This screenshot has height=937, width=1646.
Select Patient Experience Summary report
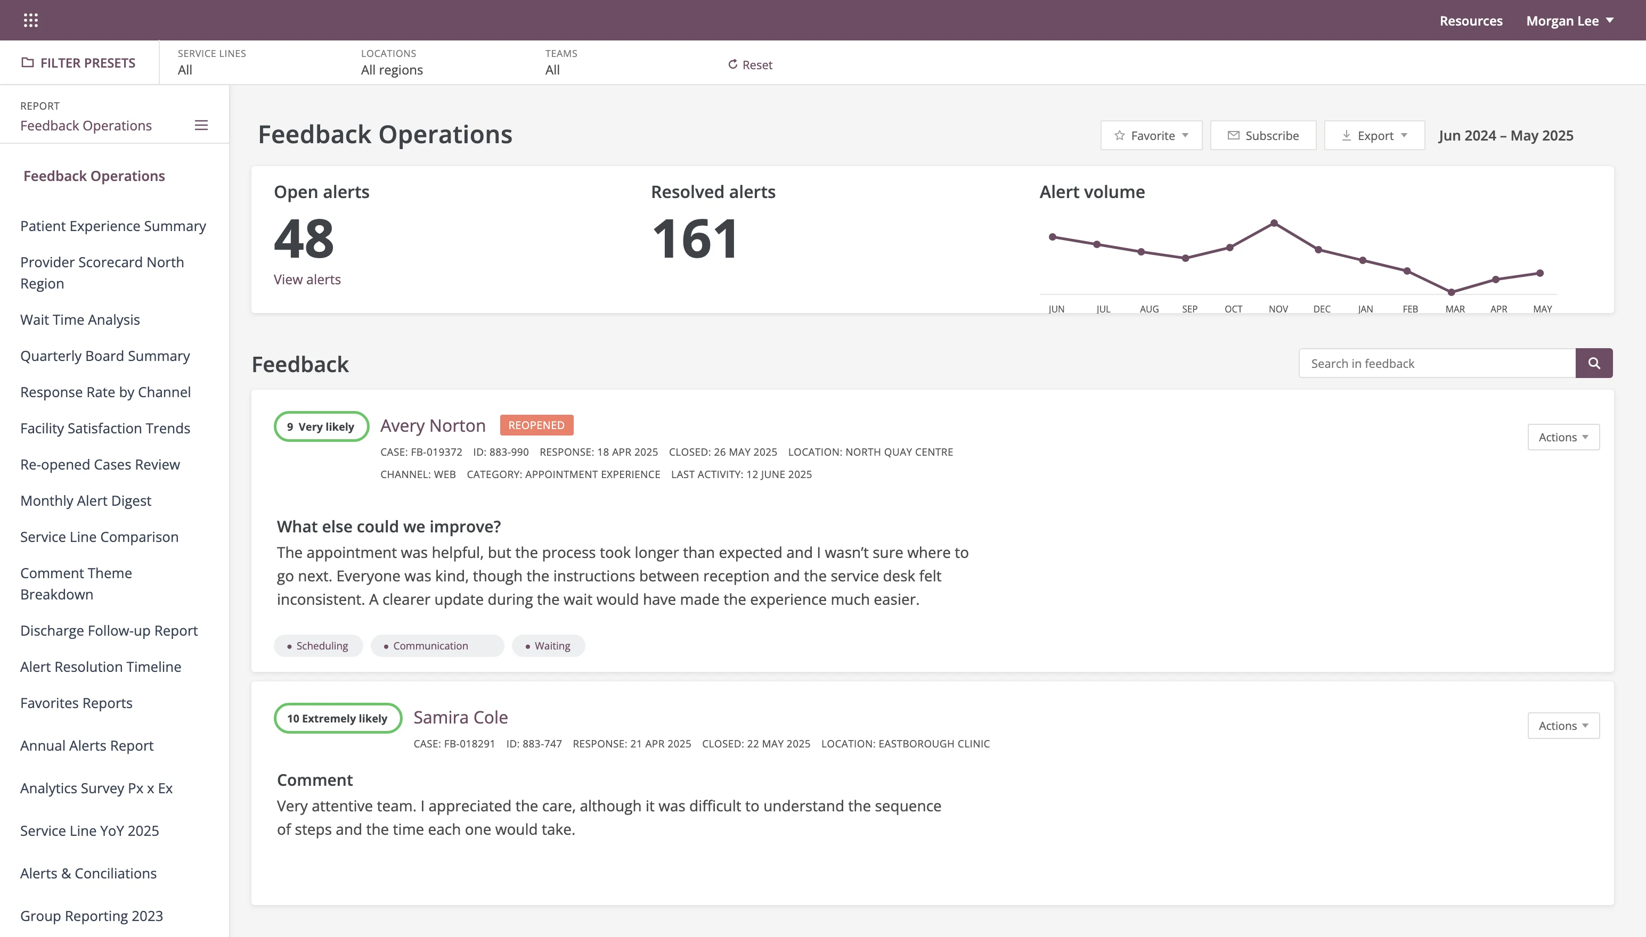click(x=113, y=226)
